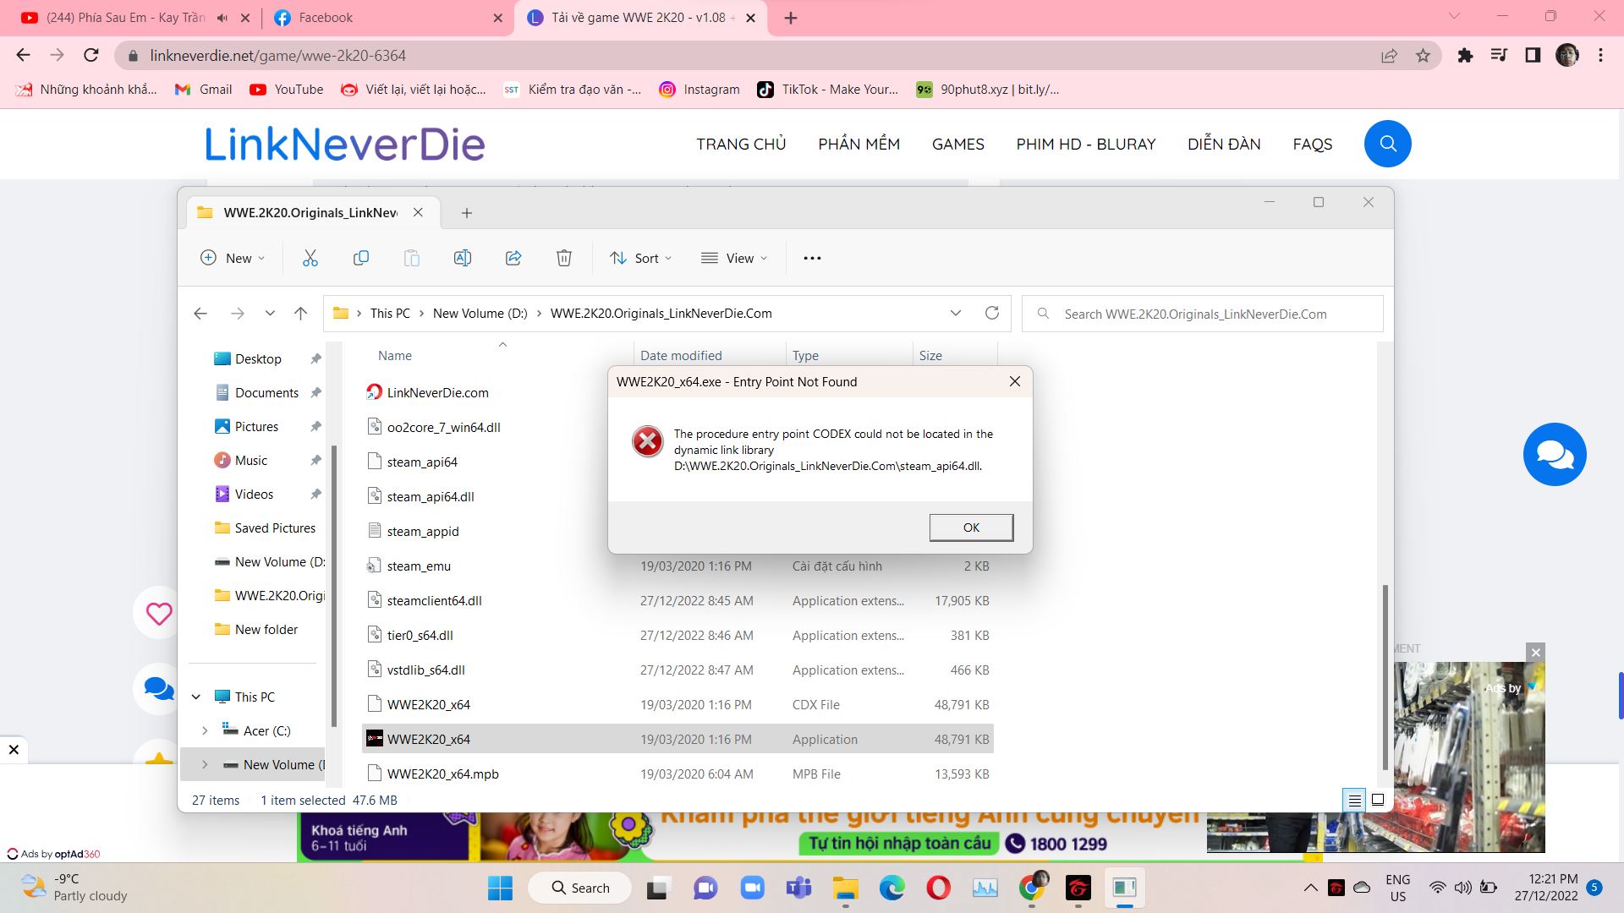Viewport: 1624px width, 913px height.
Task: Click the Copy icon in toolbar
Action: (361, 259)
